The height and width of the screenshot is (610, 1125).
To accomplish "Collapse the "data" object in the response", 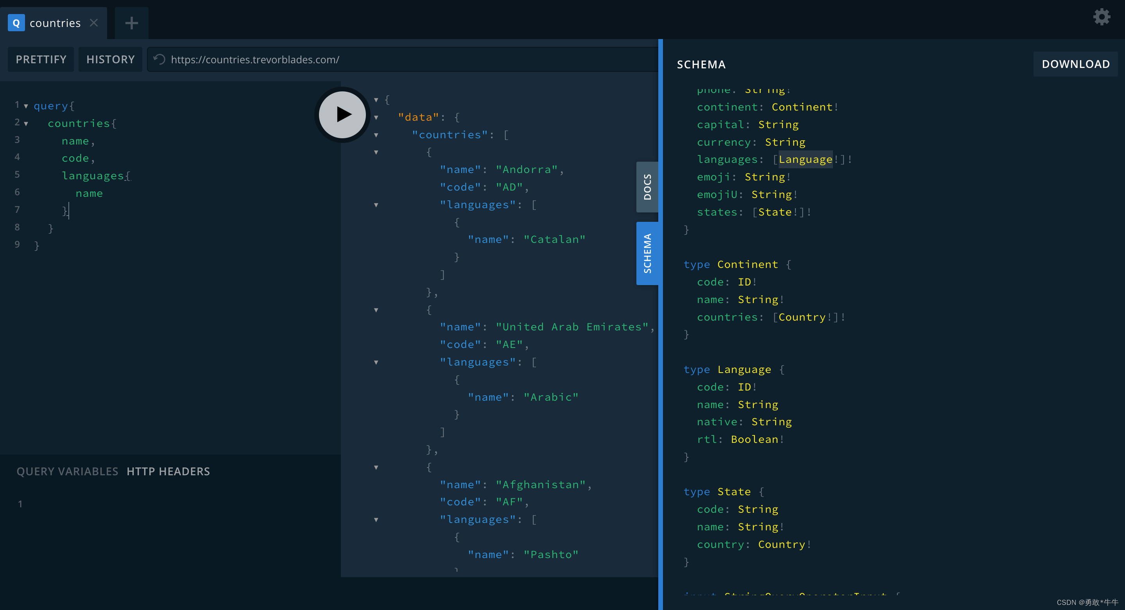I will tap(376, 118).
